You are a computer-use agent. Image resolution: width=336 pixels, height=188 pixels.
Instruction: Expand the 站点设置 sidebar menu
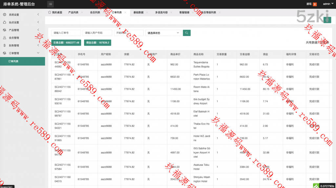[22, 23]
